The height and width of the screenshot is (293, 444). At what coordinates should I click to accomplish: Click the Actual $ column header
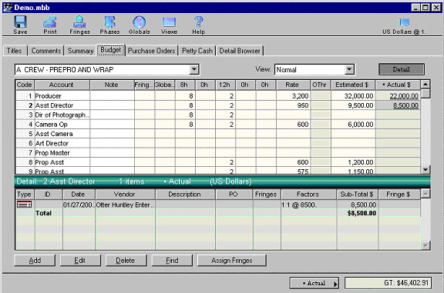coord(397,85)
